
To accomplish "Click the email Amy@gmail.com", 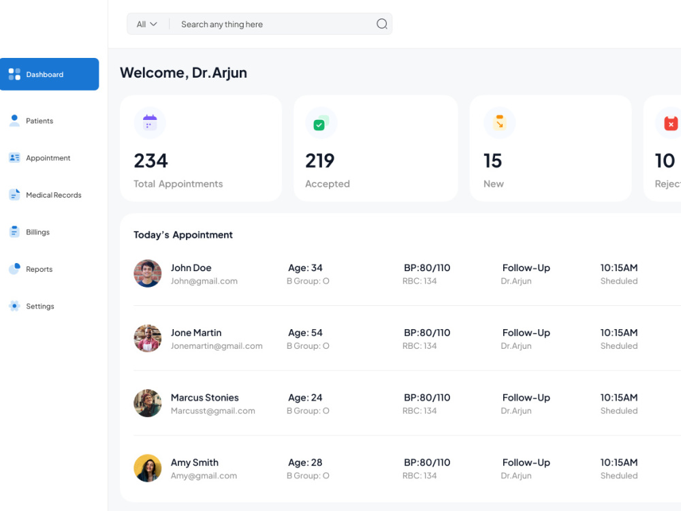I will (x=204, y=476).
